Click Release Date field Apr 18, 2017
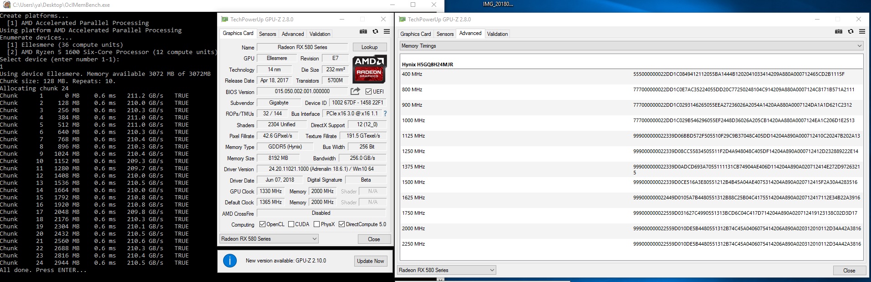Screen dimensions: 871x282 click(274, 80)
